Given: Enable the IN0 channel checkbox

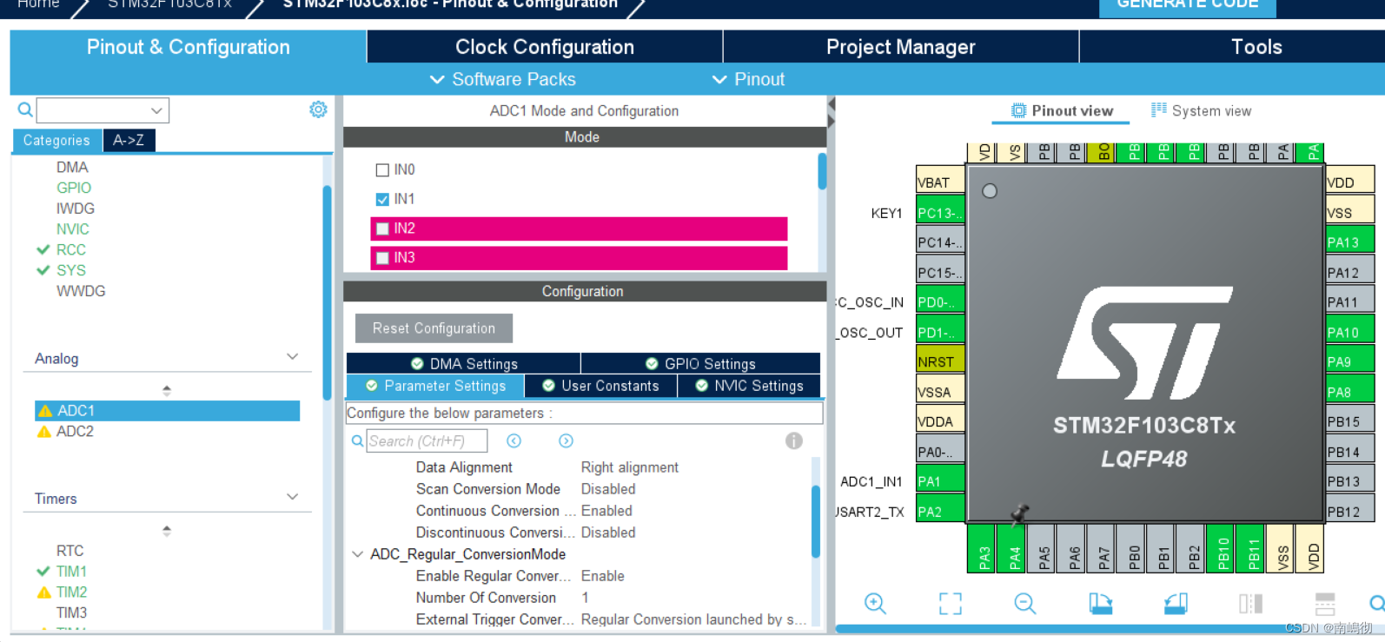Looking at the screenshot, I should [382, 170].
